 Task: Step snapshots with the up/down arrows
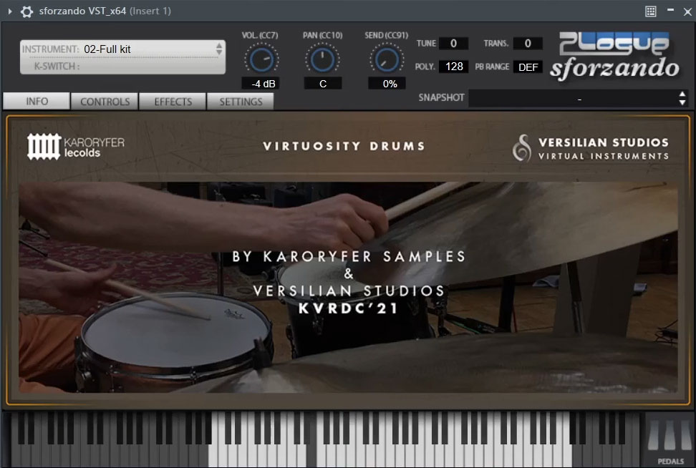tap(682, 98)
